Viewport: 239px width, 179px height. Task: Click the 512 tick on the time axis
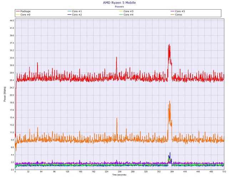[224, 172]
